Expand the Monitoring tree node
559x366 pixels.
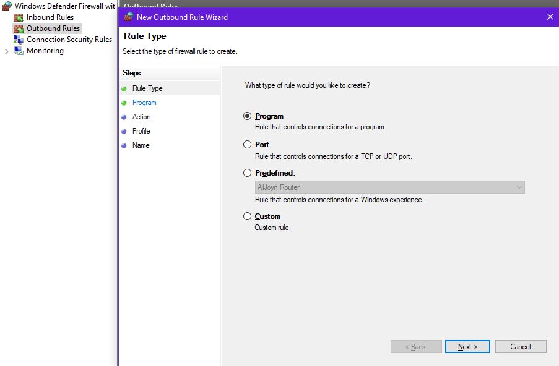click(6, 51)
